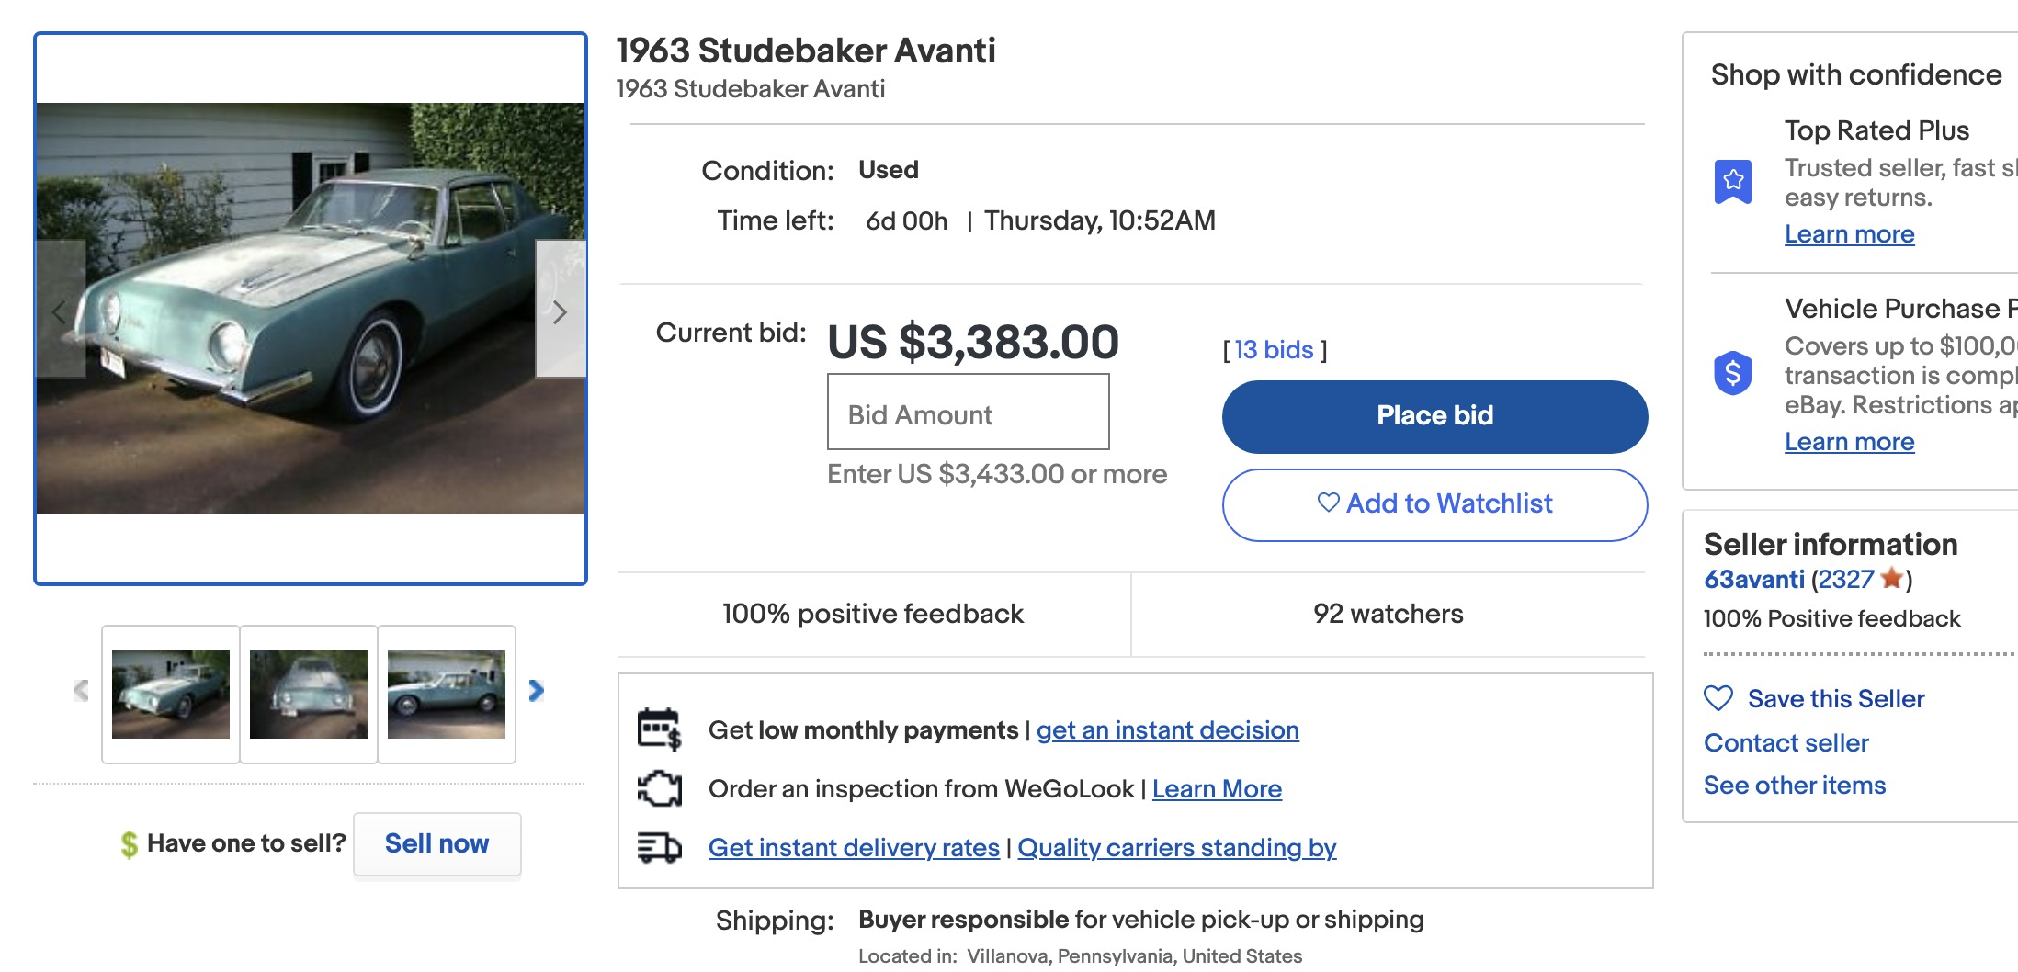This screenshot has height=972, width=2018.
Task: Open the Contact seller link
Action: click(1786, 742)
